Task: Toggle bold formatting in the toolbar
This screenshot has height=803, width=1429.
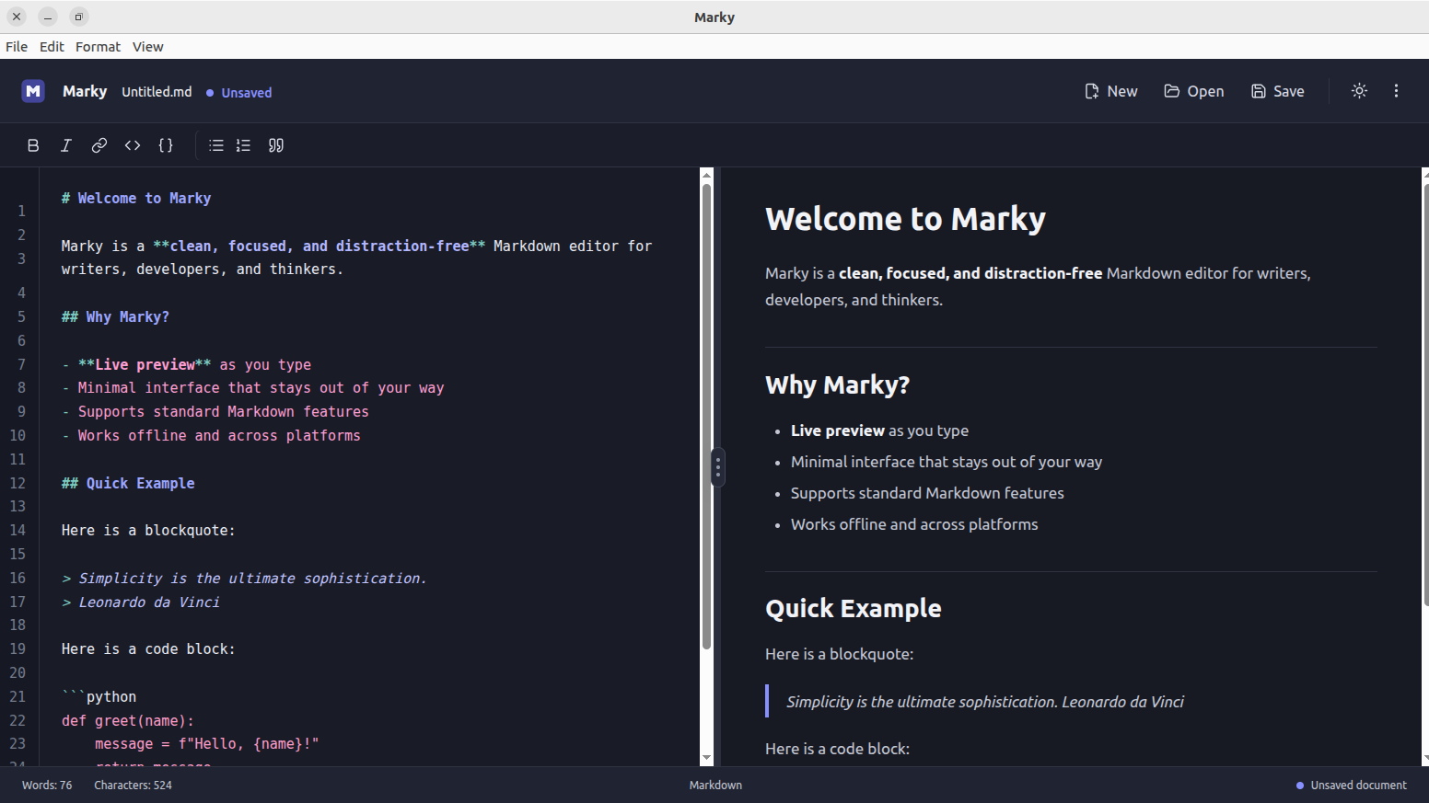Action: 33,145
